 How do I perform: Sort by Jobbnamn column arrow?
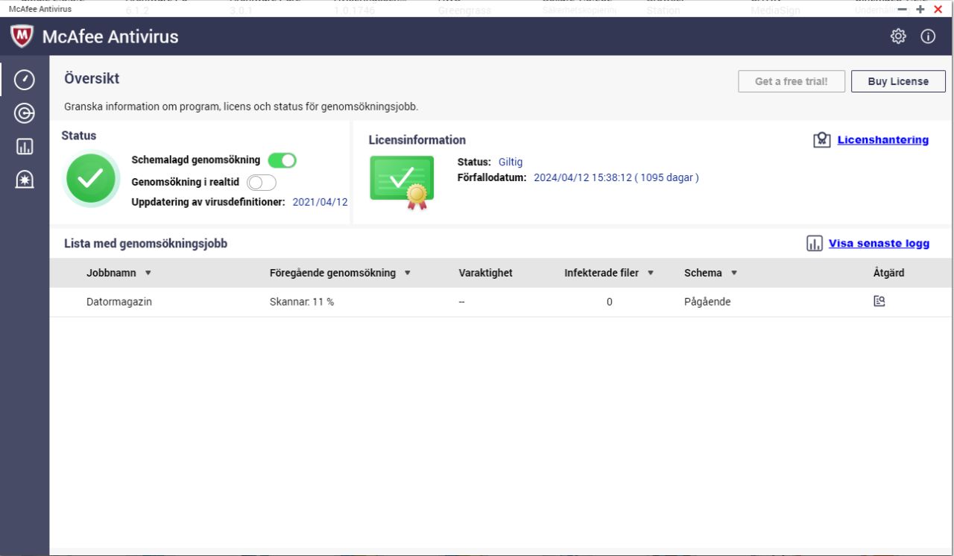148,273
